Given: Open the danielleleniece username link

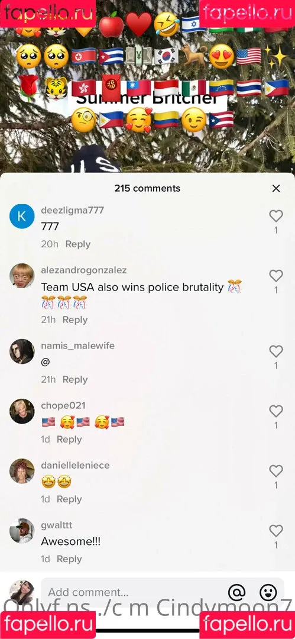Looking at the screenshot, I should point(76,466).
